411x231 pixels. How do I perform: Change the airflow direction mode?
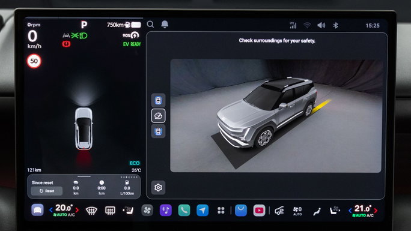[x=317, y=211]
